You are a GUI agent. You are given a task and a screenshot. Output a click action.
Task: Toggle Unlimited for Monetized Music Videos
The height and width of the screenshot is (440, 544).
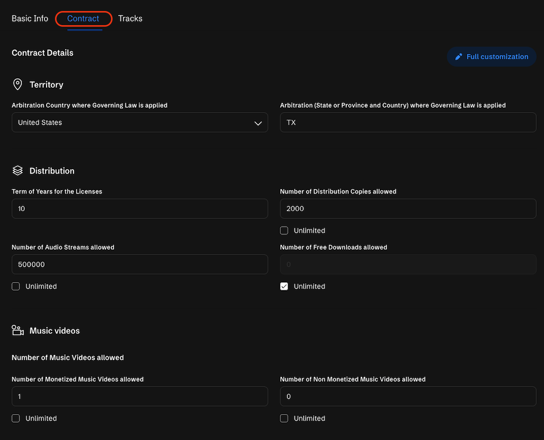click(16, 419)
